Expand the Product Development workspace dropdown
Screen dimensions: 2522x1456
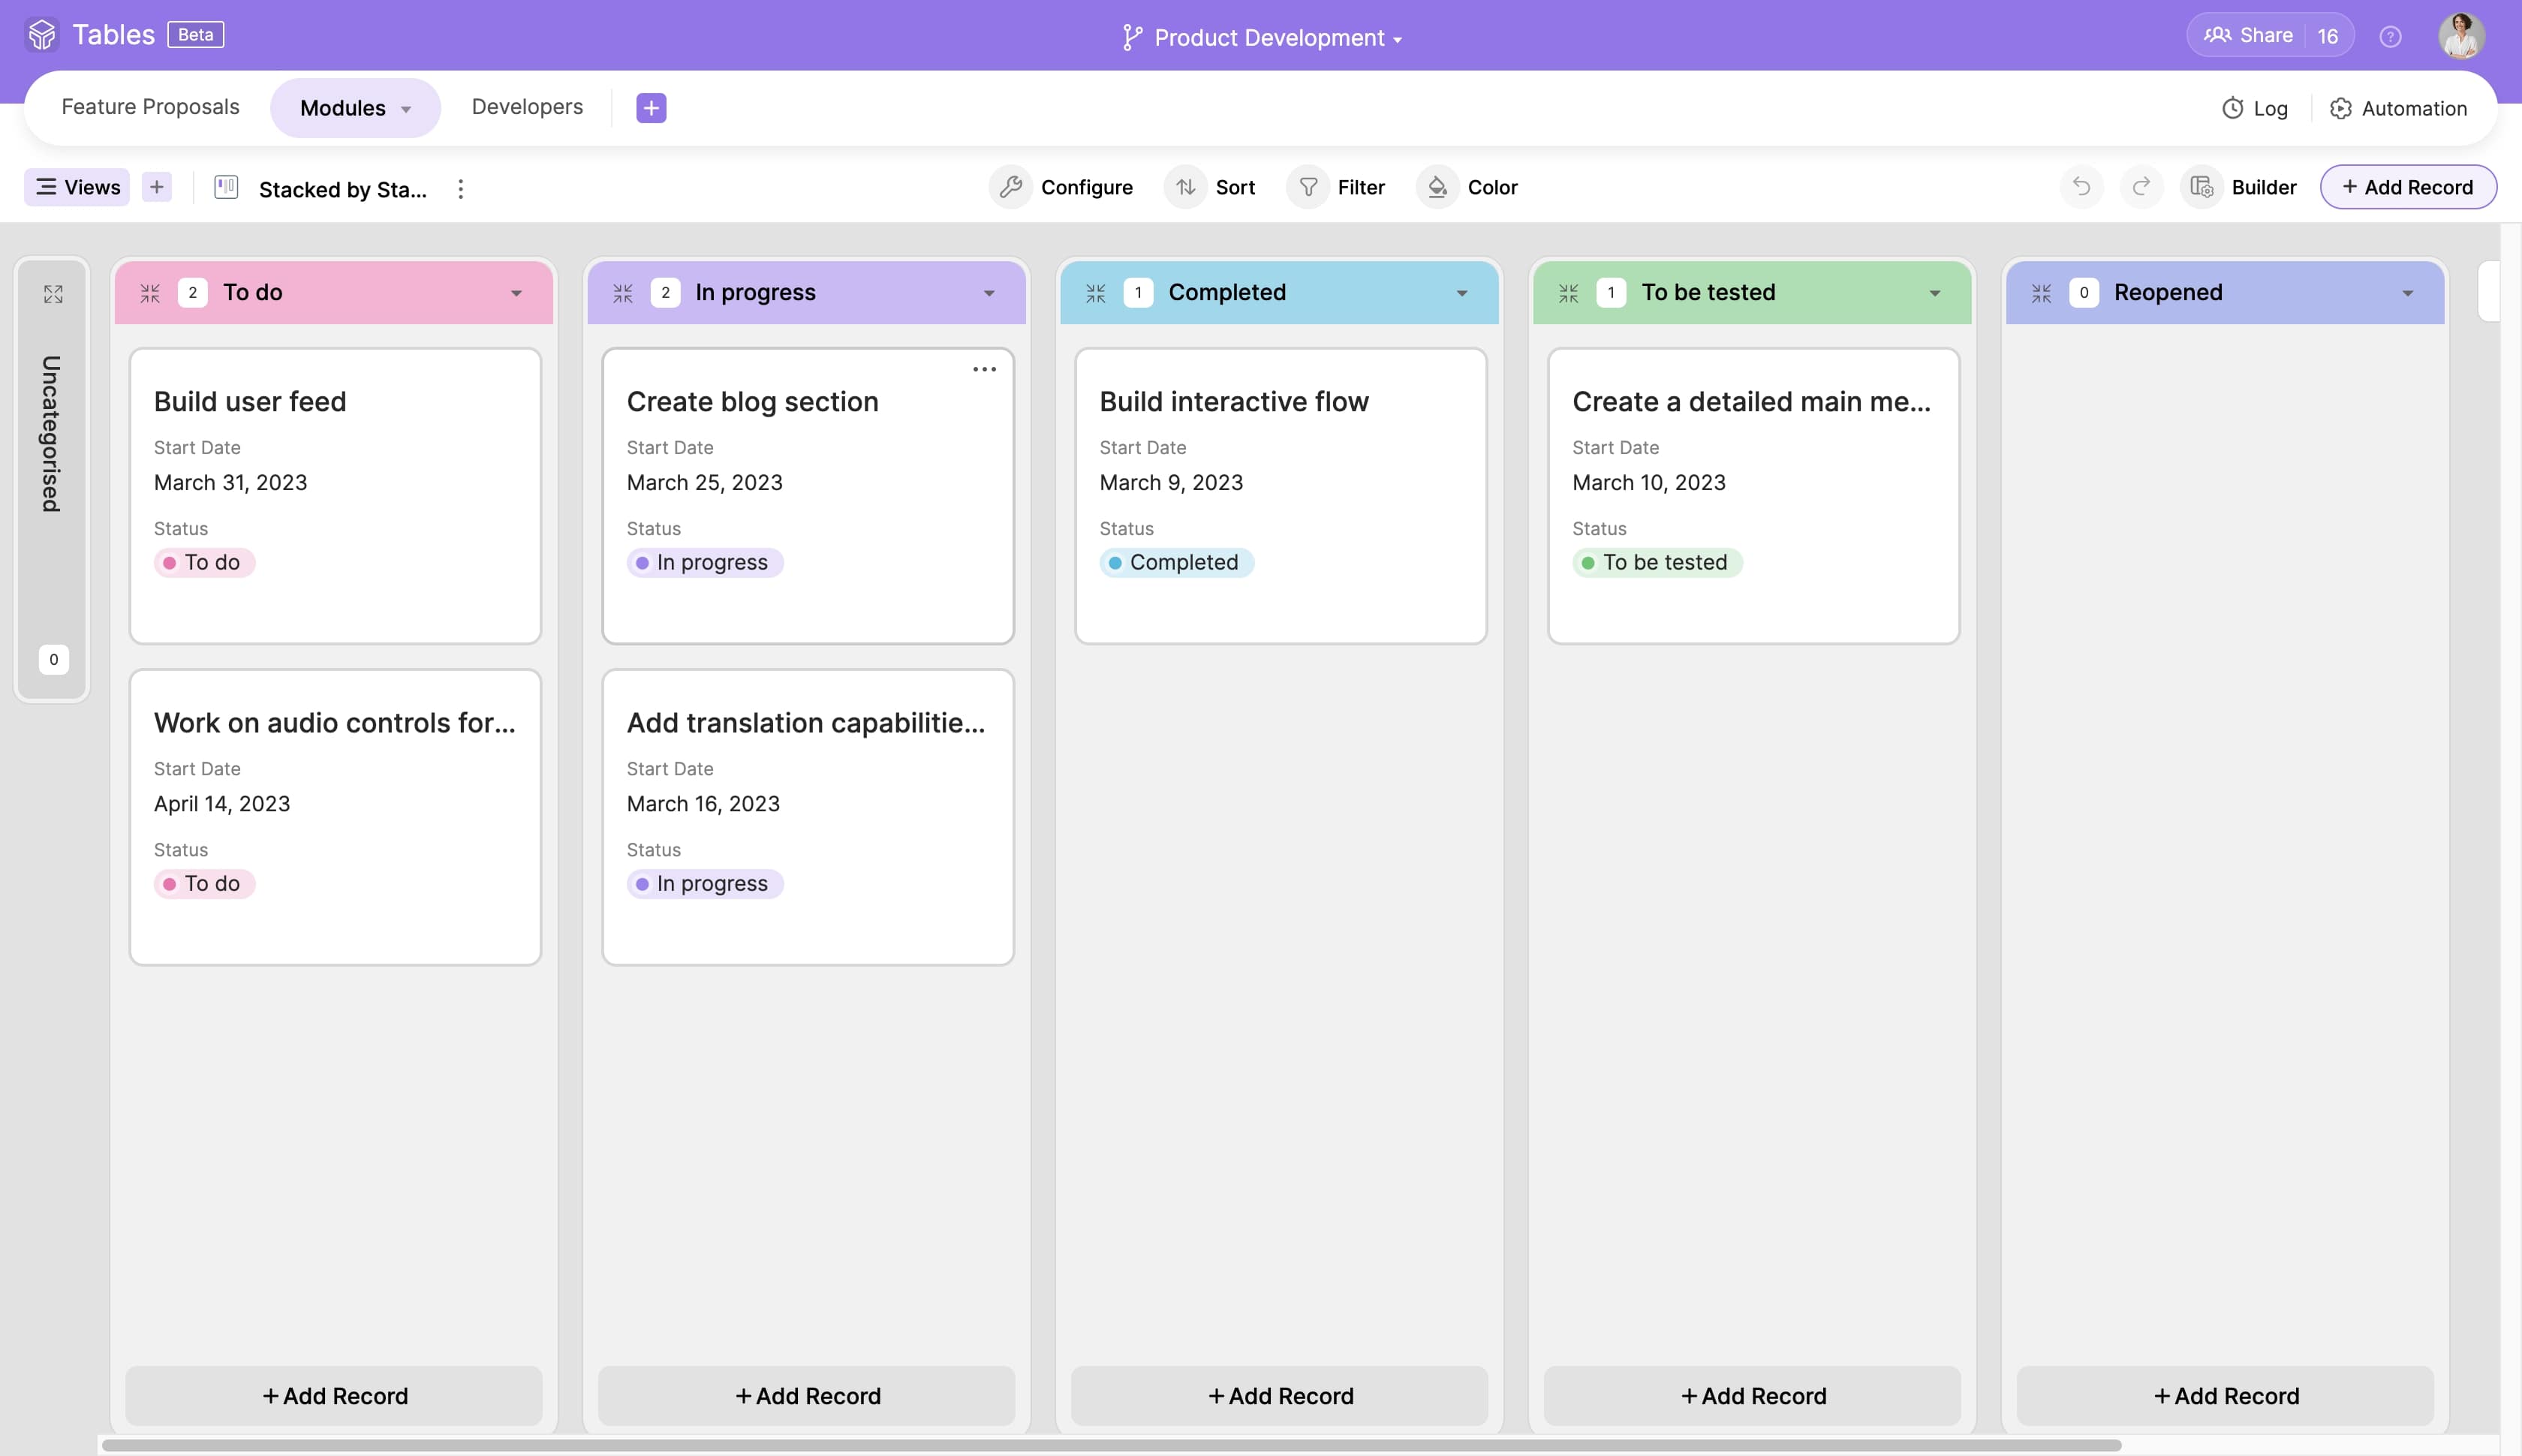tap(1397, 39)
